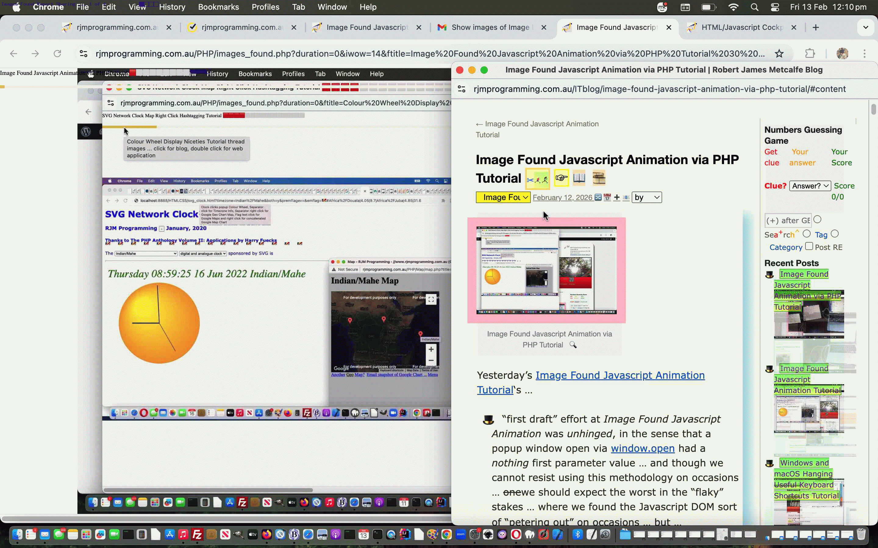Bookmark this page with the star icon
This screenshot has width=878, height=548.
click(x=779, y=54)
